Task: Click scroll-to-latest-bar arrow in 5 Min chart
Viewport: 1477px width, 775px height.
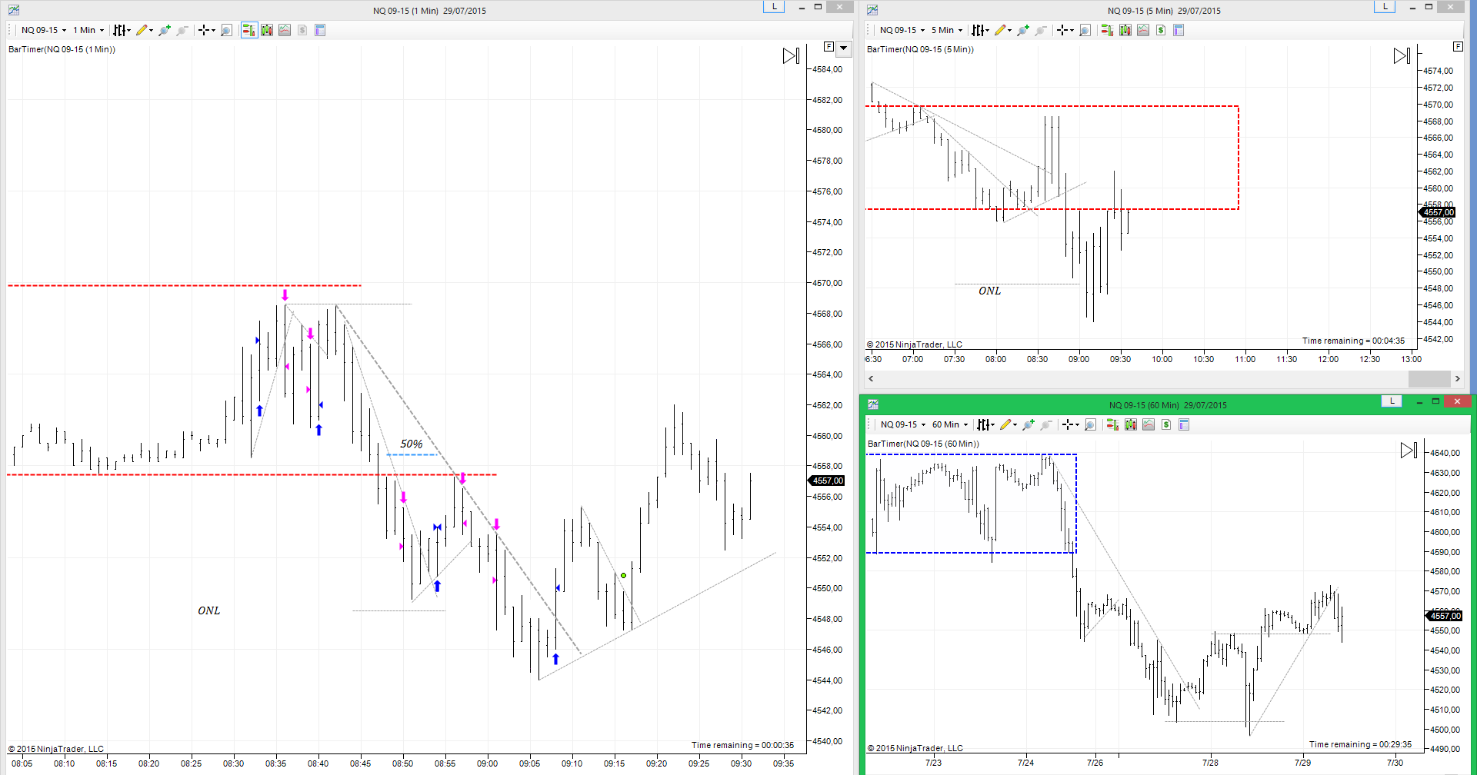Action: click(x=1402, y=56)
